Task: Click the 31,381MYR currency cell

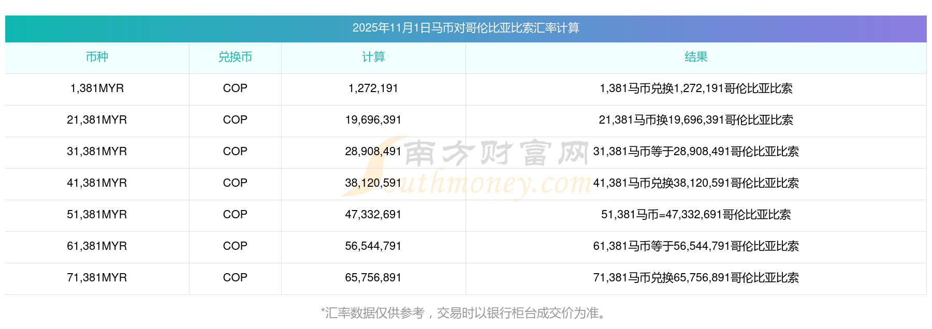Action: (97, 152)
